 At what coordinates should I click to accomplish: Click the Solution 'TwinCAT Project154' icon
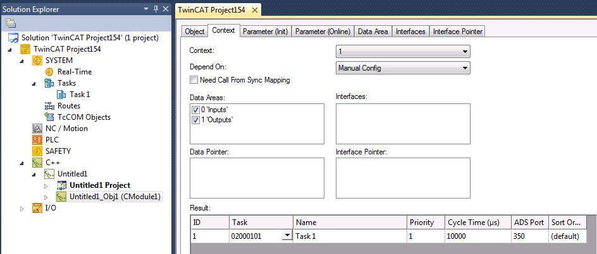click(14, 38)
